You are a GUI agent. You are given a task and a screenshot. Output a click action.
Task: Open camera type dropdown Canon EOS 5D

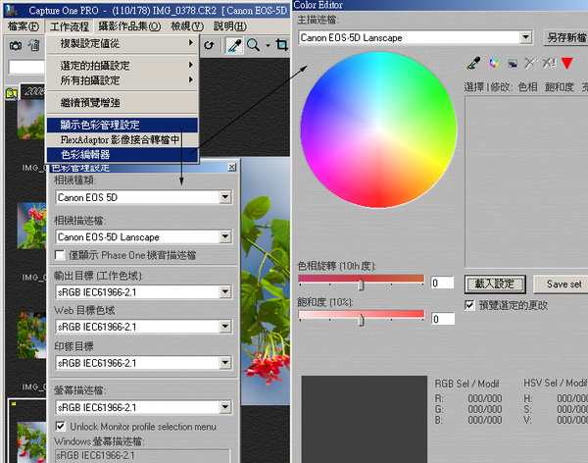225,197
